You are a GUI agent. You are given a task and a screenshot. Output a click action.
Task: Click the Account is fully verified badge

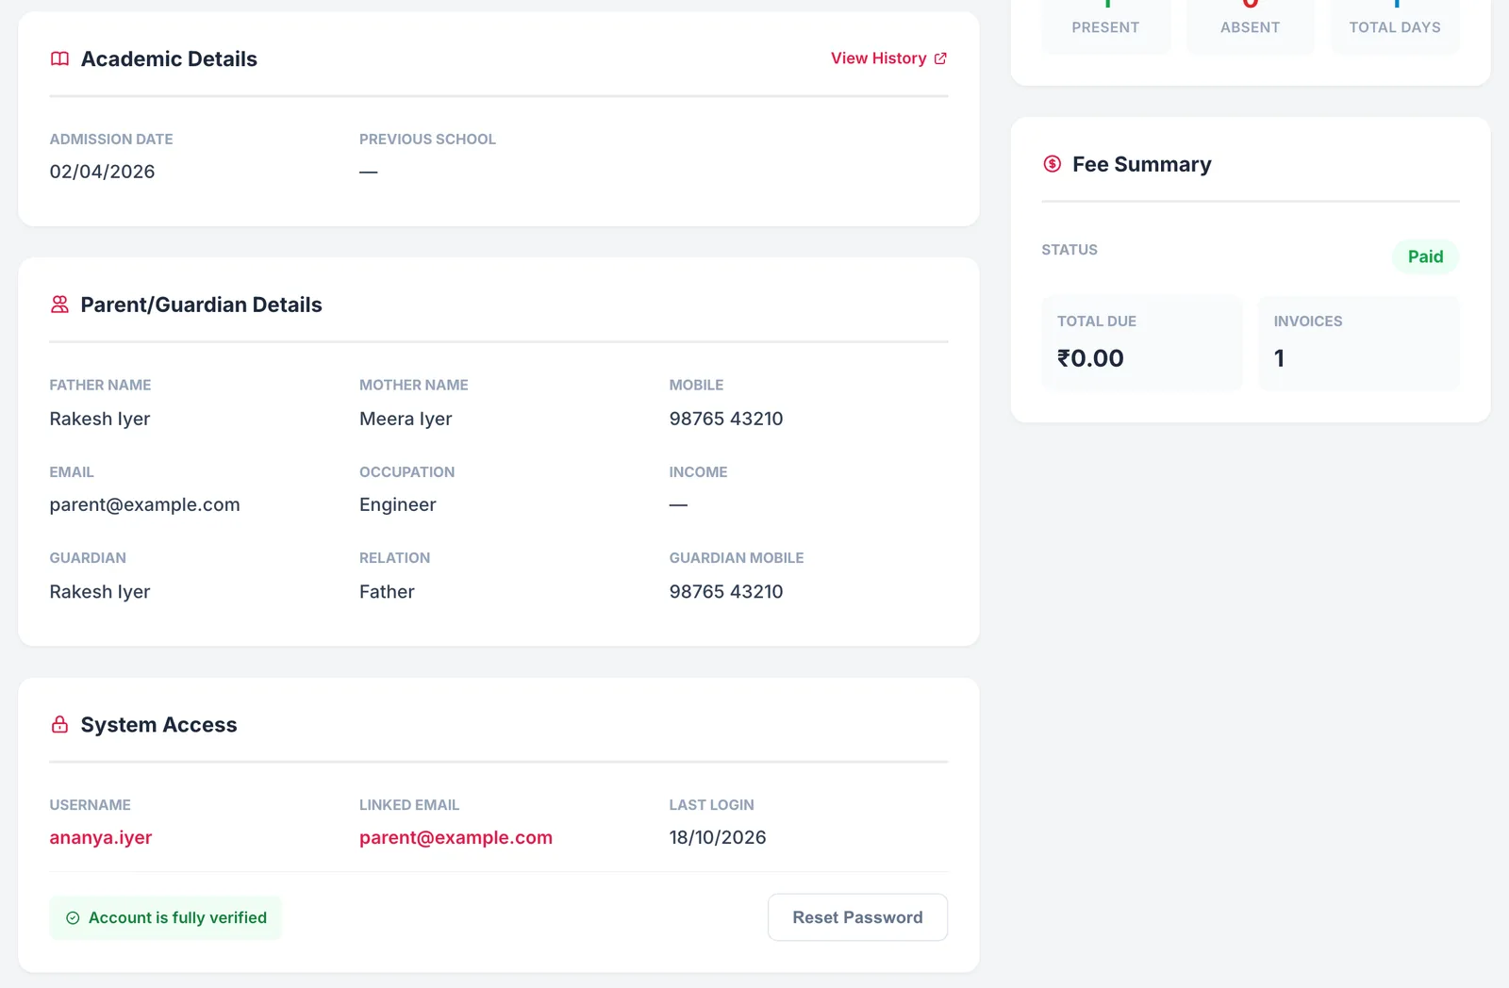coord(165,918)
